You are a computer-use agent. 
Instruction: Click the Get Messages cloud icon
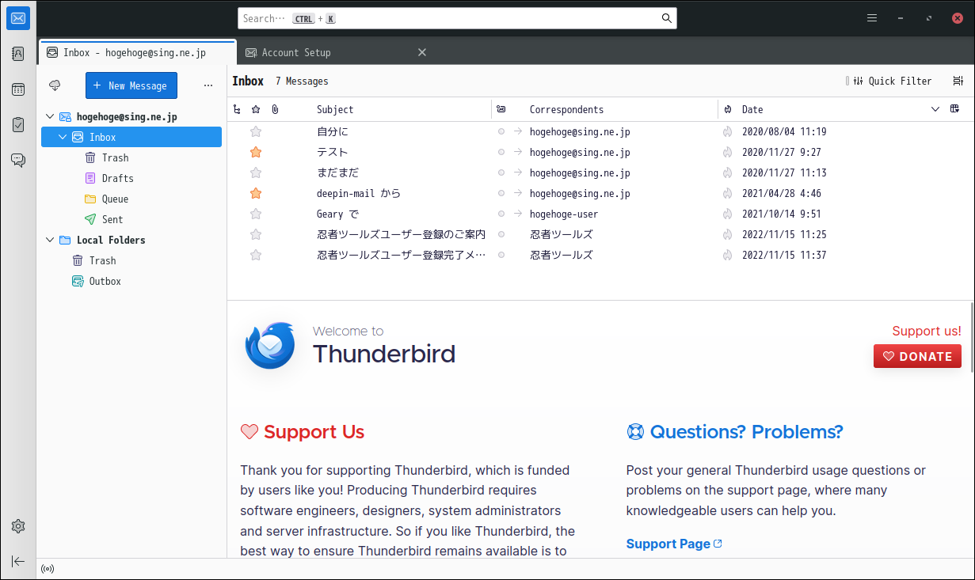click(x=55, y=85)
